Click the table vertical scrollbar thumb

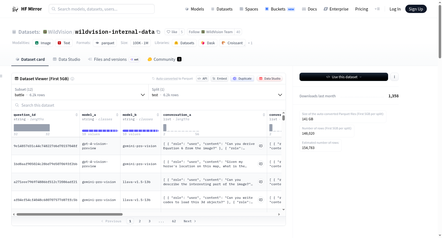click(x=283, y=118)
